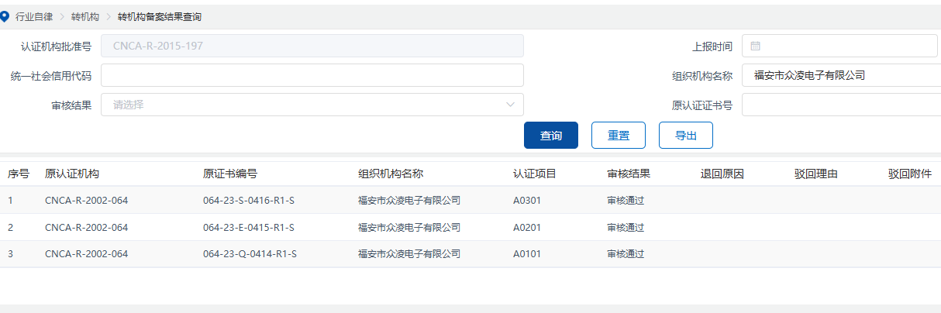Click the location pin icon in breadcrumb
941x313 pixels.
tap(5, 16)
